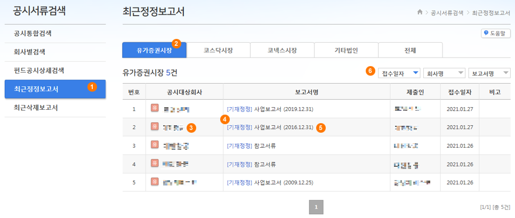Open 최근삭제보고서 in sidebar
Screen dimensions: 515x218
coord(55,107)
